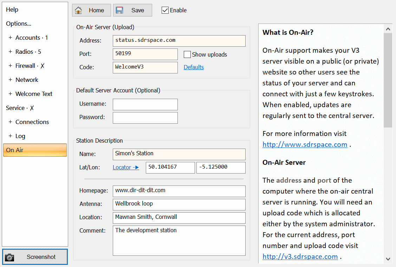396x267 pixels.
Task: Expand the Accounts tree node
Action: (x=10, y=38)
